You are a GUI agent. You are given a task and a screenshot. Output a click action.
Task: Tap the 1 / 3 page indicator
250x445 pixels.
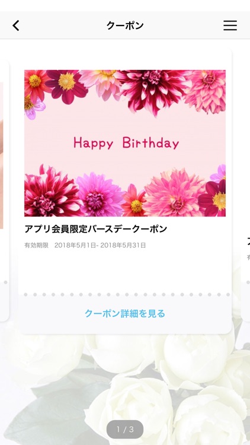125,430
